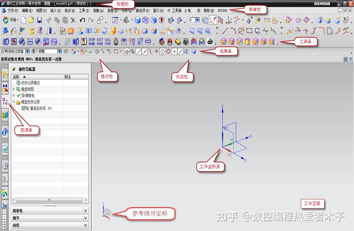Click the Fit view icon

(115, 21)
